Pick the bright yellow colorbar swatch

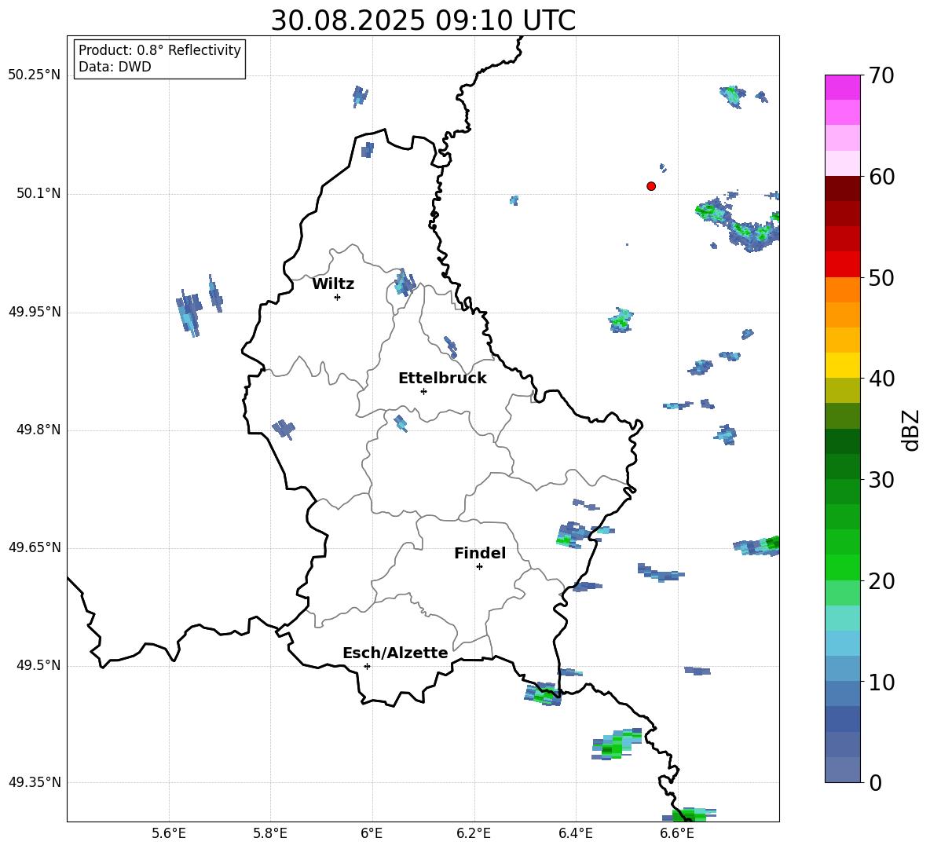[843, 365]
